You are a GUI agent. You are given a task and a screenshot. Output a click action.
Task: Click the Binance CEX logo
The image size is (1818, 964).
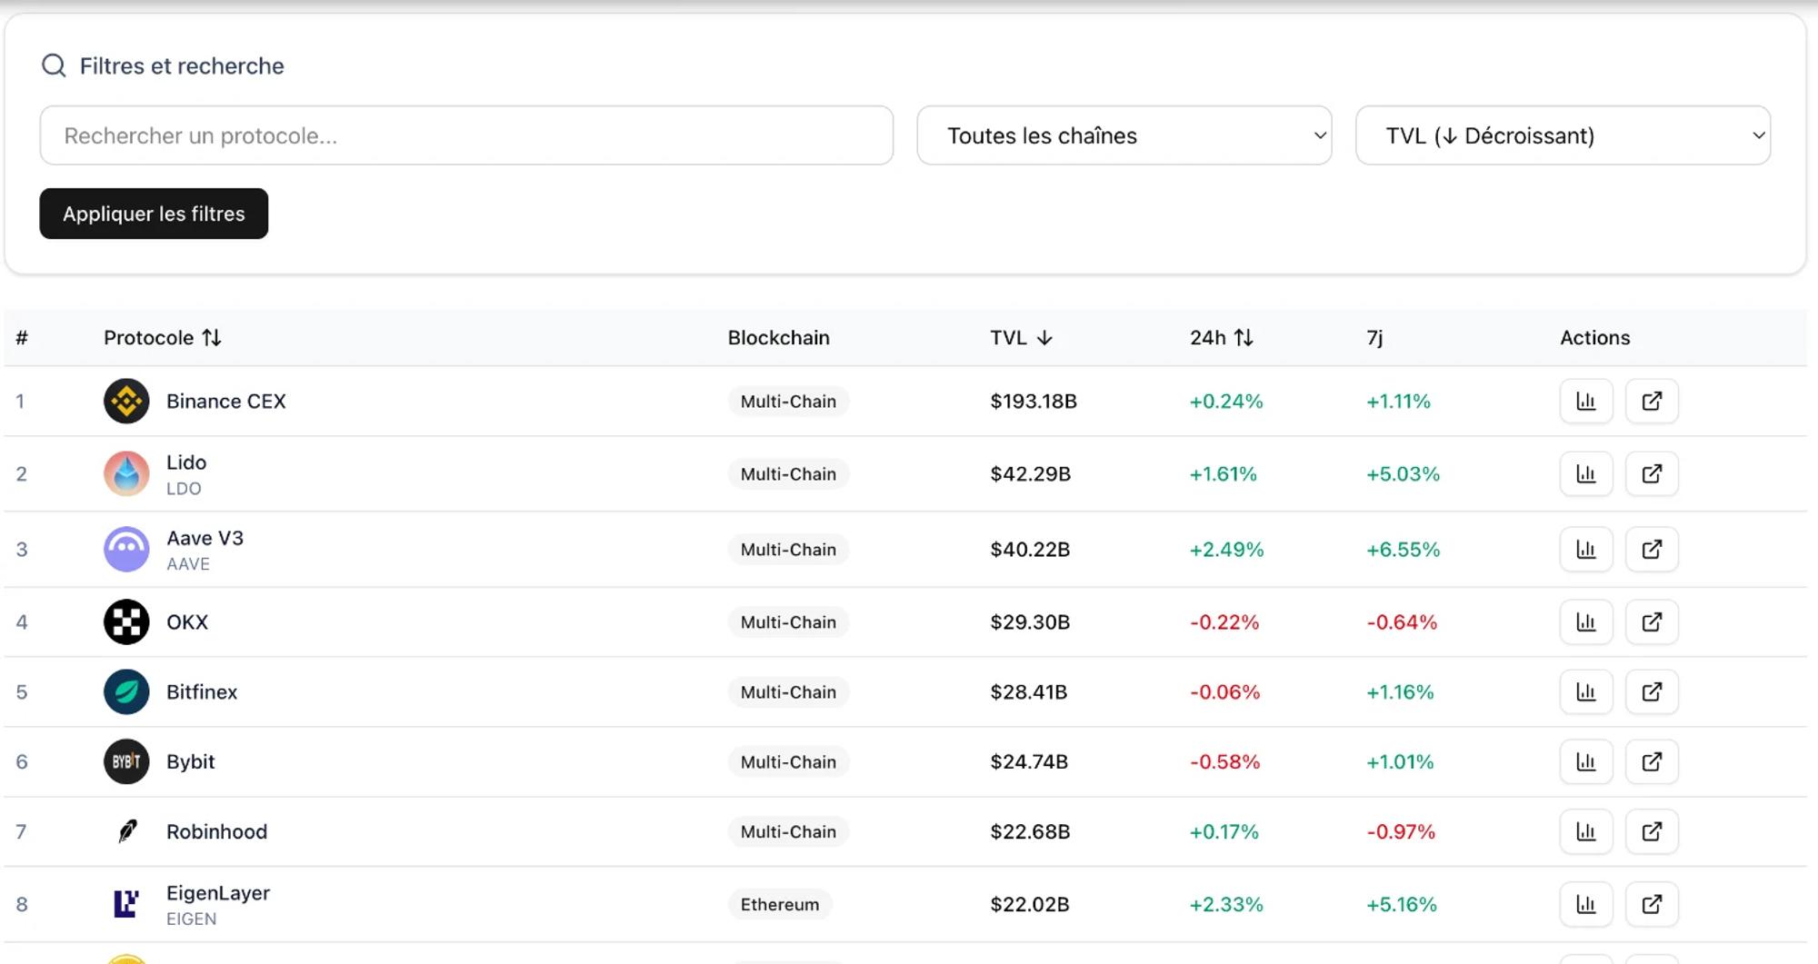point(126,401)
